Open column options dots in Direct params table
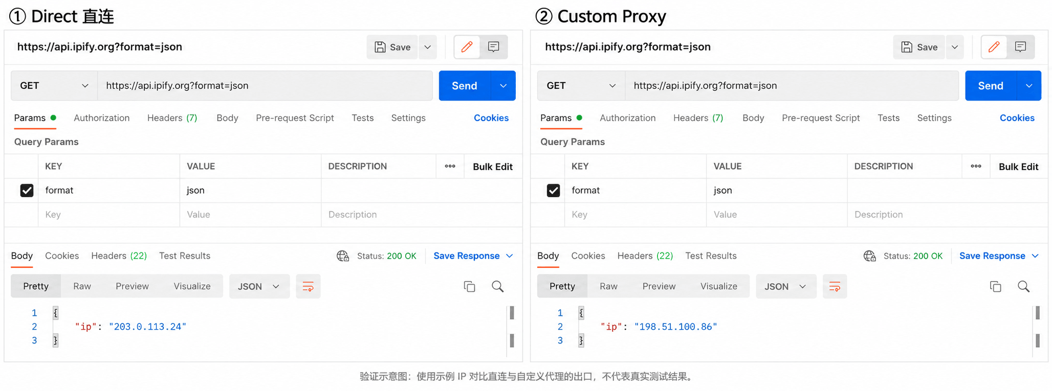Image resolution: width=1052 pixels, height=391 pixels. [450, 166]
